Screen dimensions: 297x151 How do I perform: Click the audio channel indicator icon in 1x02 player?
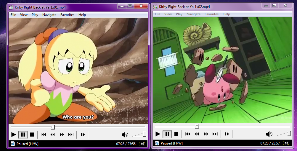[286, 143]
